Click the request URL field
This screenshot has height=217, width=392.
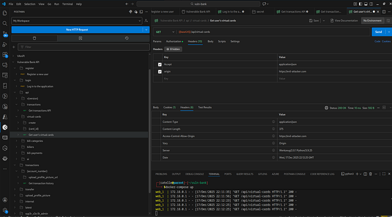click(x=273, y=32)
